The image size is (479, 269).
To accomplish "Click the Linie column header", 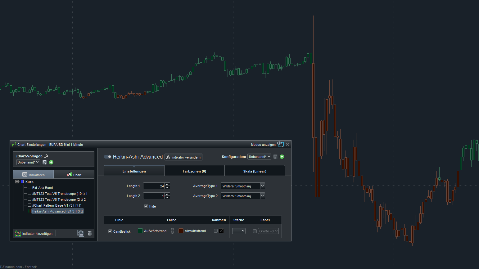I will click(x=120, y=220).
